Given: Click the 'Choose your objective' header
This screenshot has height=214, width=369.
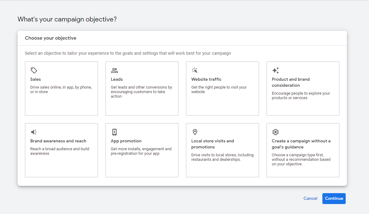Looking at the screenshot, I should tap(51, 38).
